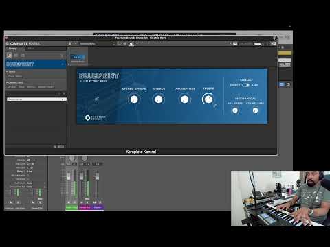Step presets with the header up/down arrows
Screen dimensions: 330x247
click(113, 43)
